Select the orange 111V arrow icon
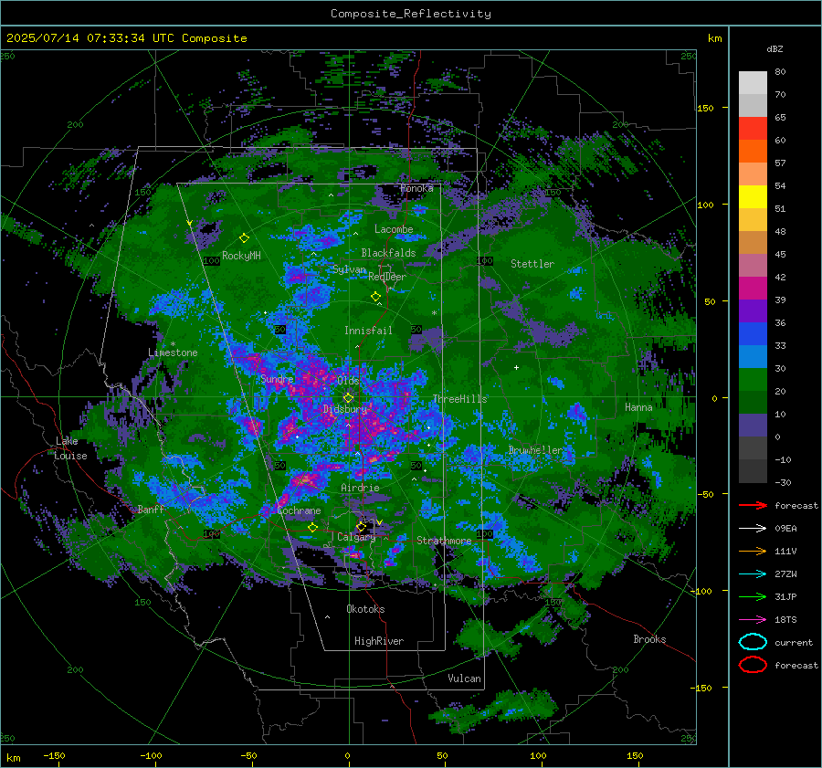Image resolution: width=822 pixels, height=768 pixels. click(753, 551)
